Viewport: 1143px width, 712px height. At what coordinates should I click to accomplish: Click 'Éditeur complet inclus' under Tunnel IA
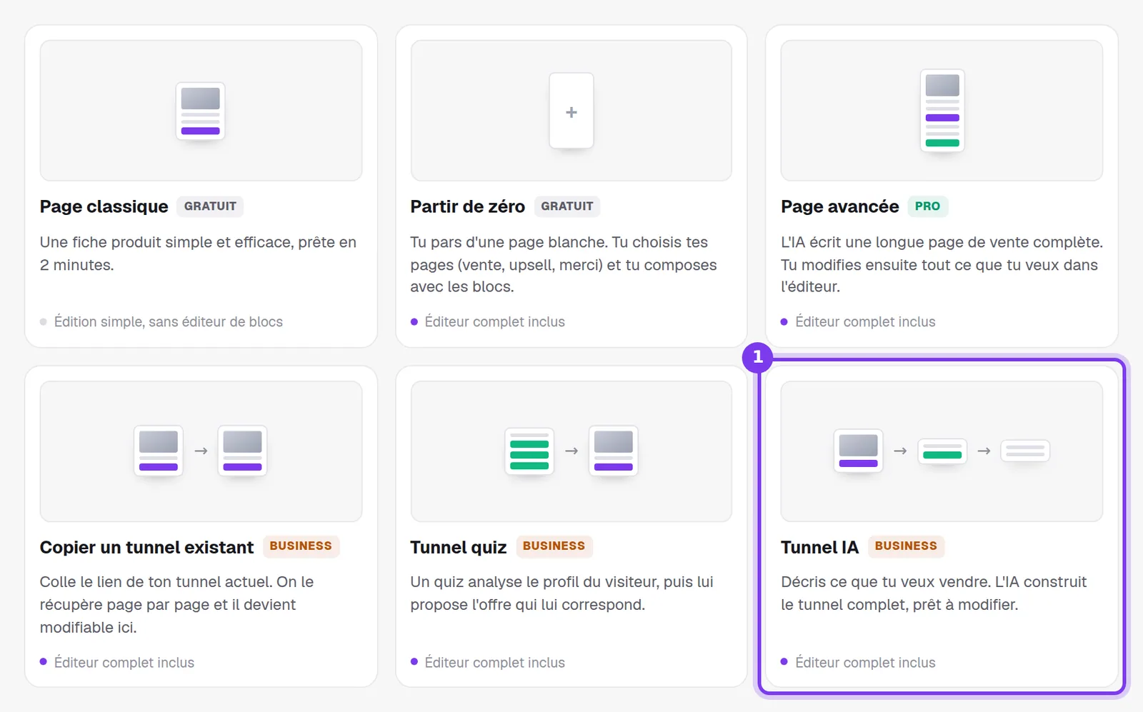pyautogui.click(x=866, y=663)
